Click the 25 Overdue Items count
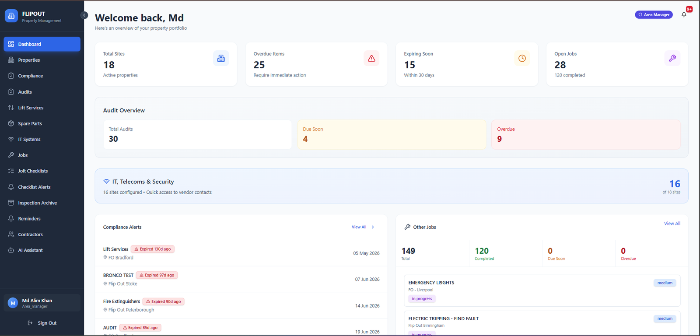This screenshot has width=700, height=336. click(x=259, y=65)
